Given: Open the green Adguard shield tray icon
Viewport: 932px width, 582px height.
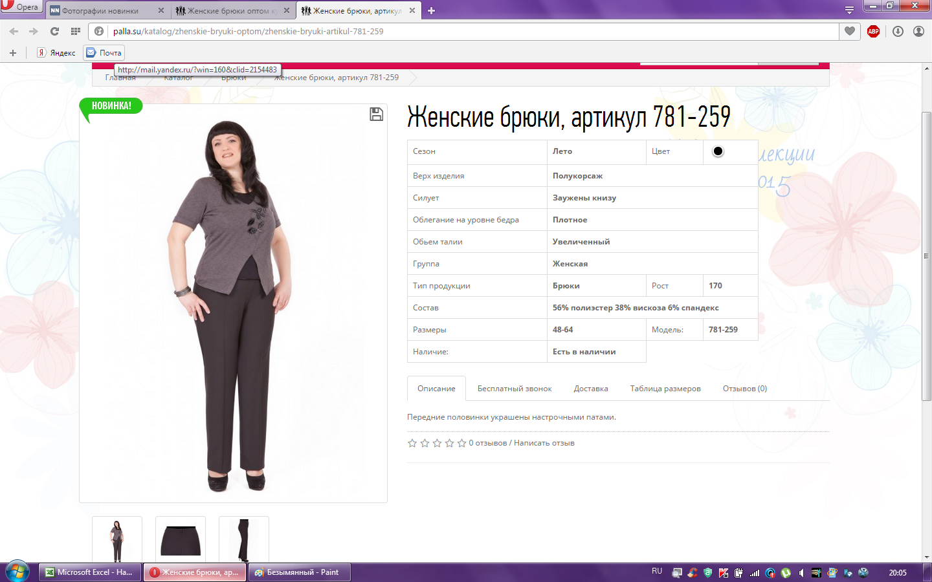Looking at the screenshot, I should pos(708,573).
